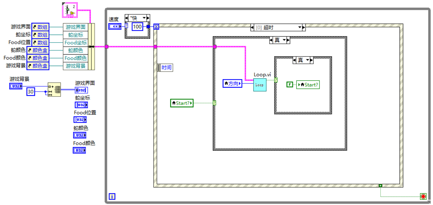
Task: Select the 时间 event data node
Action: [165, 68]
